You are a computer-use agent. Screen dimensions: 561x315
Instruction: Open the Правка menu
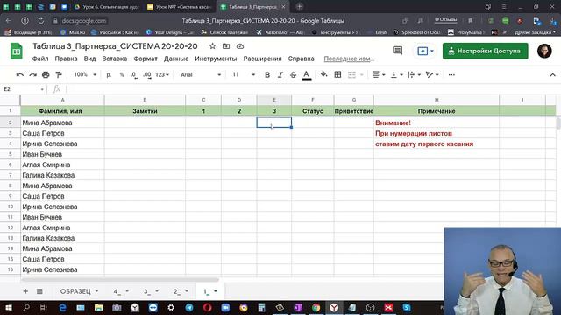tap(66, 59)
